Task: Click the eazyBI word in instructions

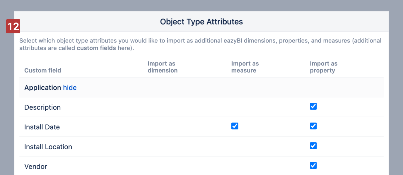Action: coord(233,41)
